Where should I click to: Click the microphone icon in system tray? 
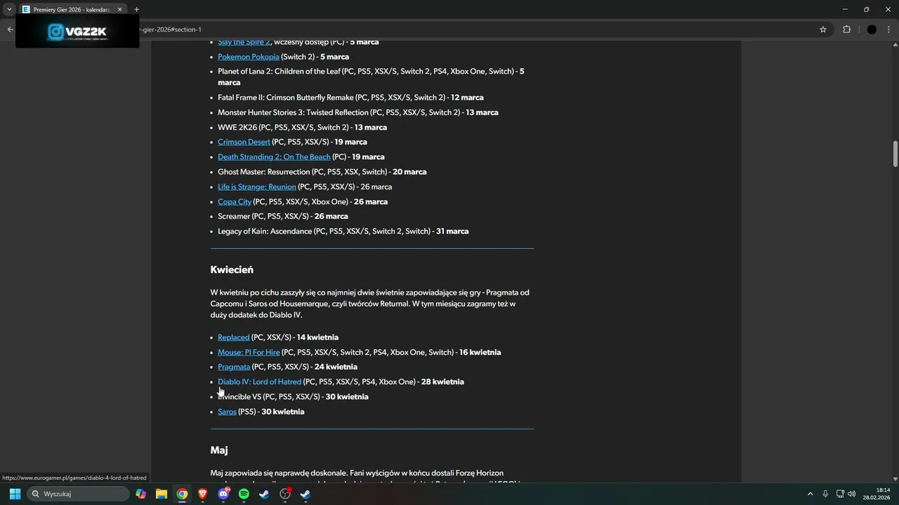(x=825, y=494)
